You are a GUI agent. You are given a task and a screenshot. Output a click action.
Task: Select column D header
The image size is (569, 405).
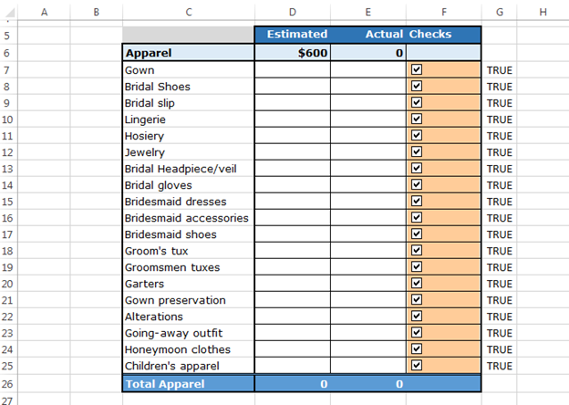(x=293, y=12)
